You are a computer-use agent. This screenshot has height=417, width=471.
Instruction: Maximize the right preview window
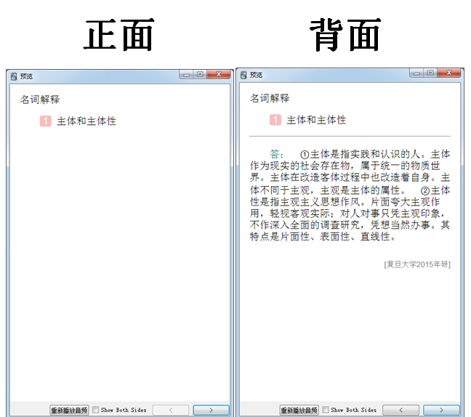click(x=430, y=73)
